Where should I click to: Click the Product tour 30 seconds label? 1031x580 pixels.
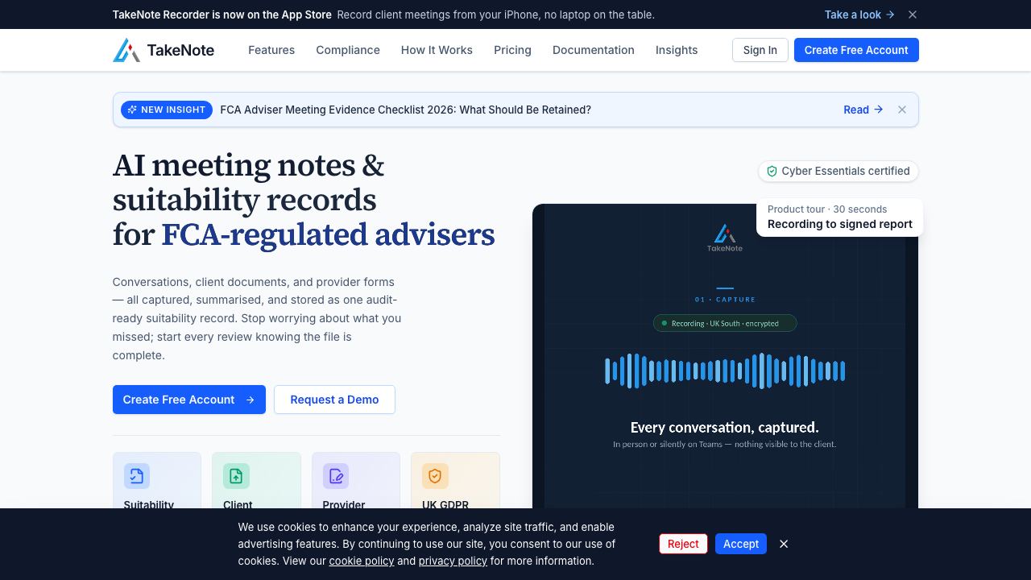click(x=827, y=209)
